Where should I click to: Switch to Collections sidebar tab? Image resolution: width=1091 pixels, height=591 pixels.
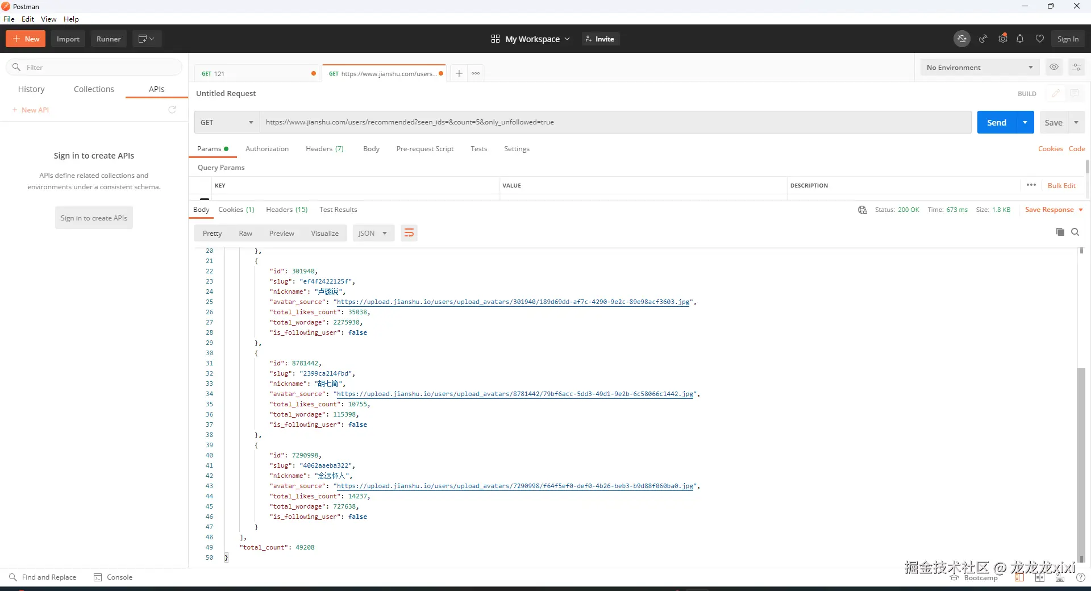94,89
